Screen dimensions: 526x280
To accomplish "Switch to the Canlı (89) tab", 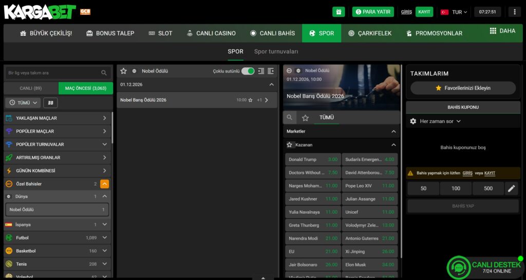I will (31, 88).
